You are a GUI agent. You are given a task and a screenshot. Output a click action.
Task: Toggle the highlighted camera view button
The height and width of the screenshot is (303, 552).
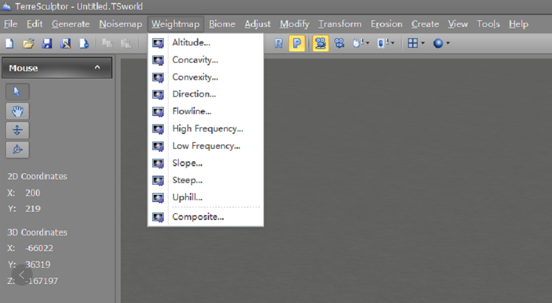click(320, 44)
